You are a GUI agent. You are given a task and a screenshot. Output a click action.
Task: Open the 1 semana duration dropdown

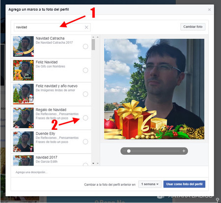coord(150,184)
